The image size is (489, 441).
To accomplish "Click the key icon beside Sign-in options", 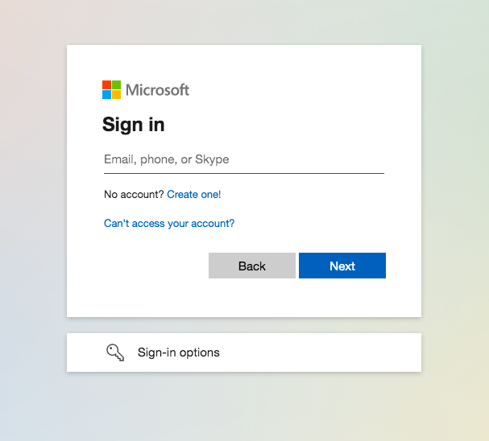I will coord(115,352).
